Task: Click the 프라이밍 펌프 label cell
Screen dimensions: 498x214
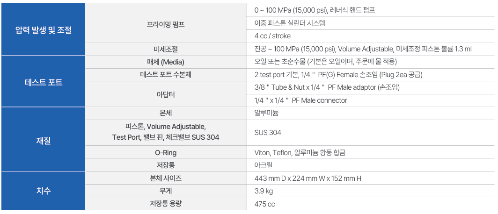Action: (x=166, y=23)
